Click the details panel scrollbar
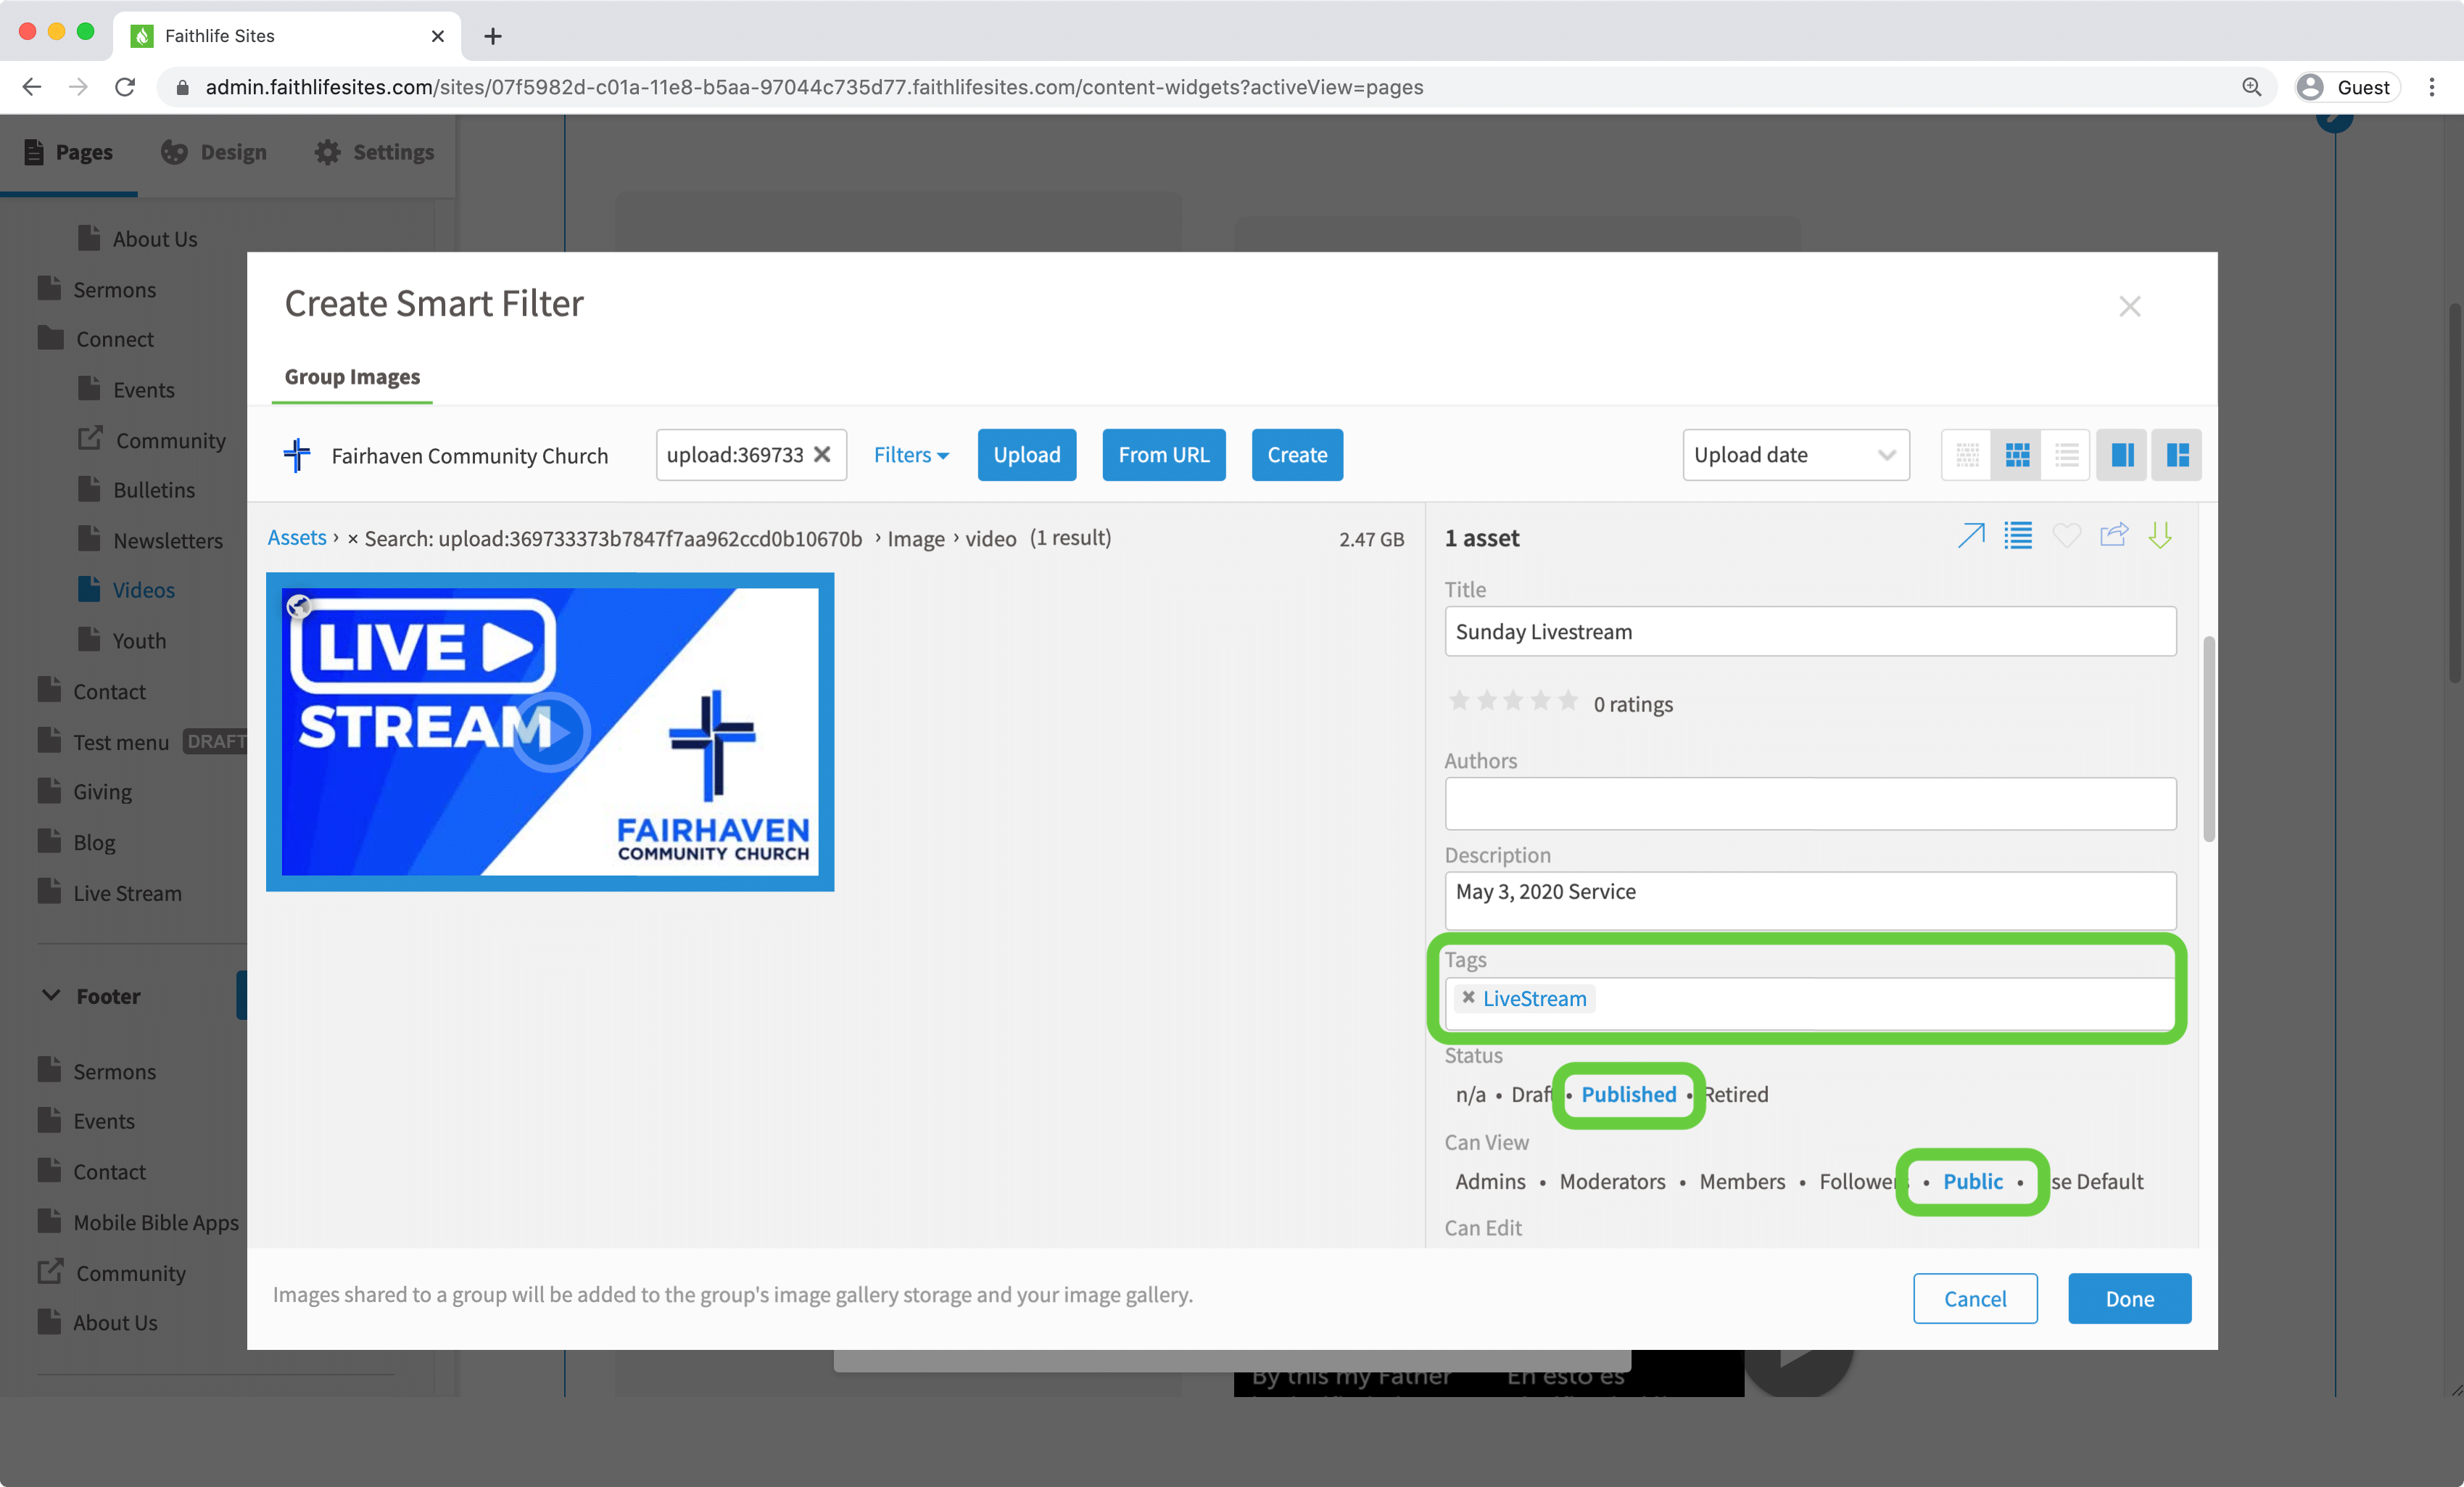 2209,740
